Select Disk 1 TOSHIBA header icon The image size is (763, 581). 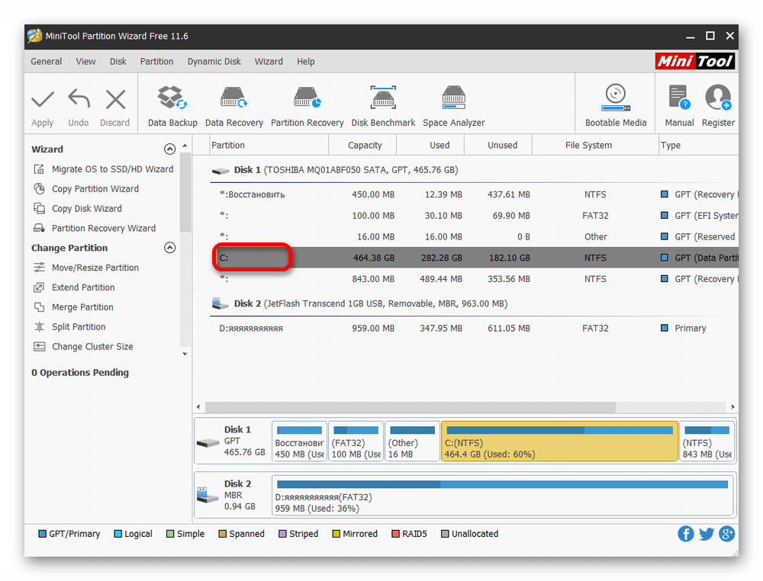tap(221, 171)
